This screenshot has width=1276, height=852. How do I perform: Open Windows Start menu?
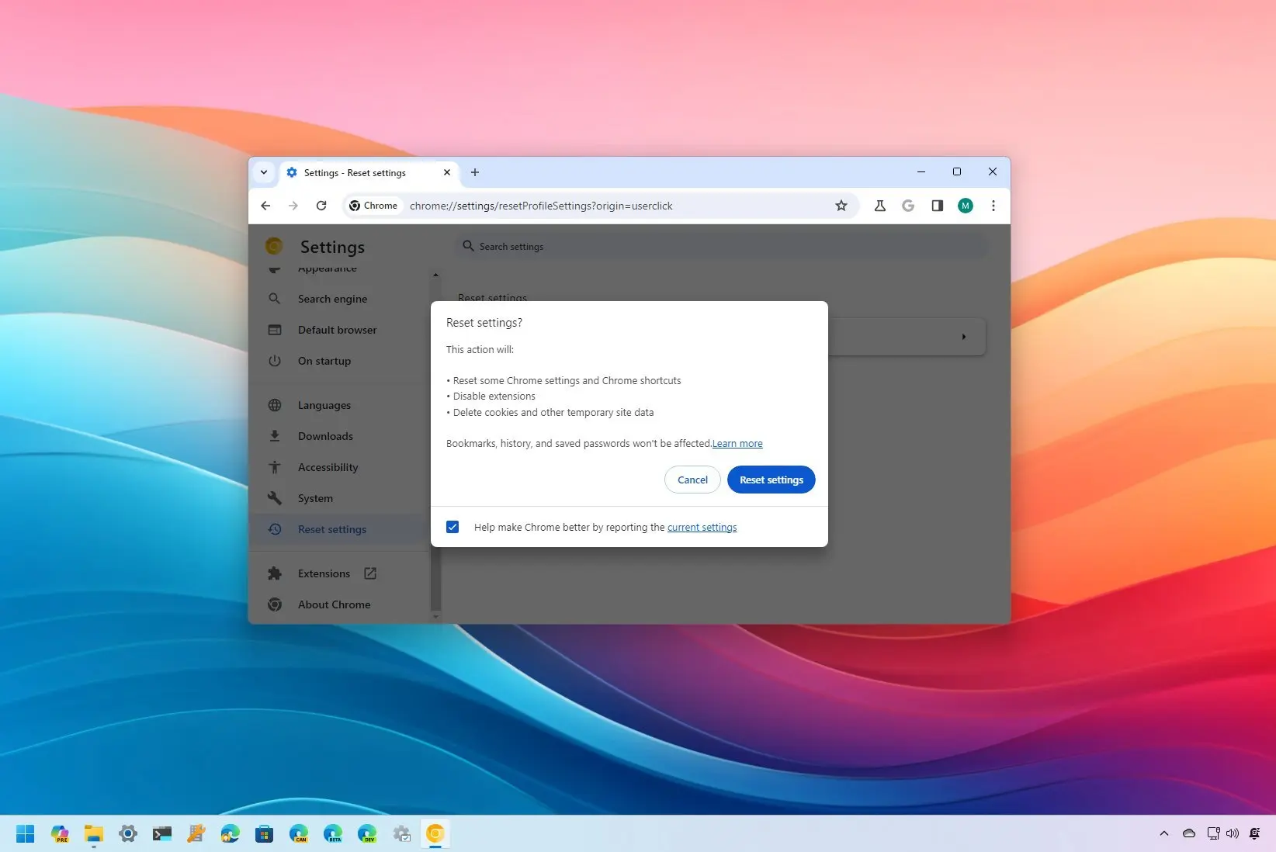(x=25, y=833)
